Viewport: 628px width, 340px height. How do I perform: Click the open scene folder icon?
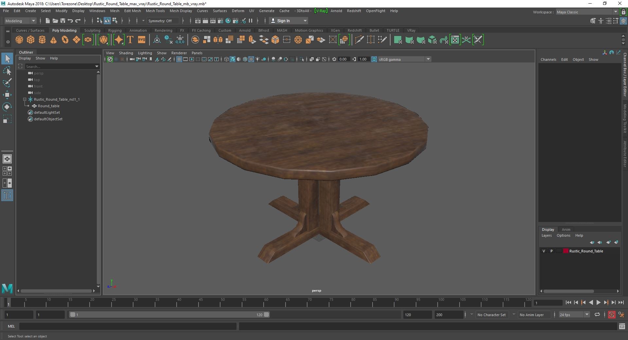tap(55, 21)
